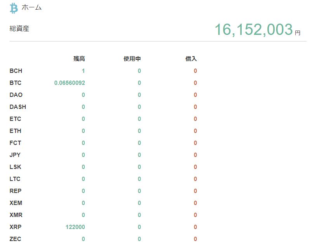
Task: Select the XRP currency label
Action: coord(16,227)
